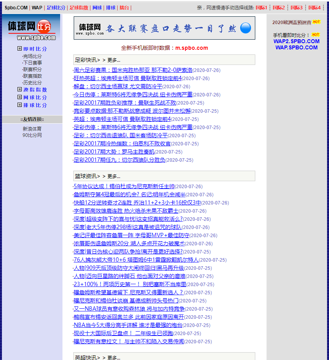Image resolution: width=329 pixels, height=360 pixels.
Task: Click the blue ball in the banner
Action: click(x=246, y=28)
